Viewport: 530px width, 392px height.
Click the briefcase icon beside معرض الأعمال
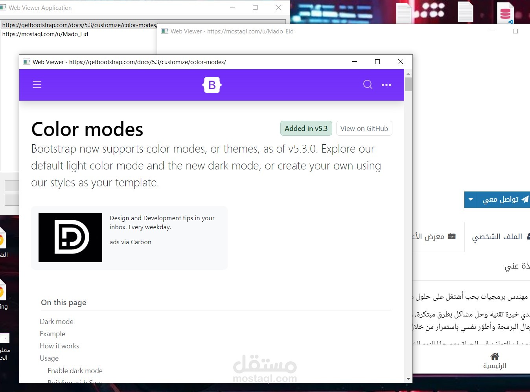point(452,236)
